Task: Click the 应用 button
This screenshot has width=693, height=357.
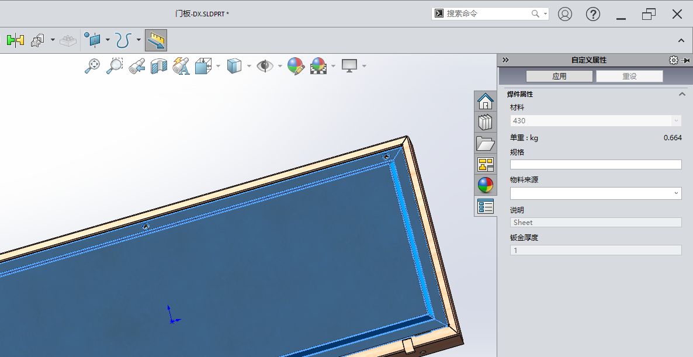Action: coord(559,76)
